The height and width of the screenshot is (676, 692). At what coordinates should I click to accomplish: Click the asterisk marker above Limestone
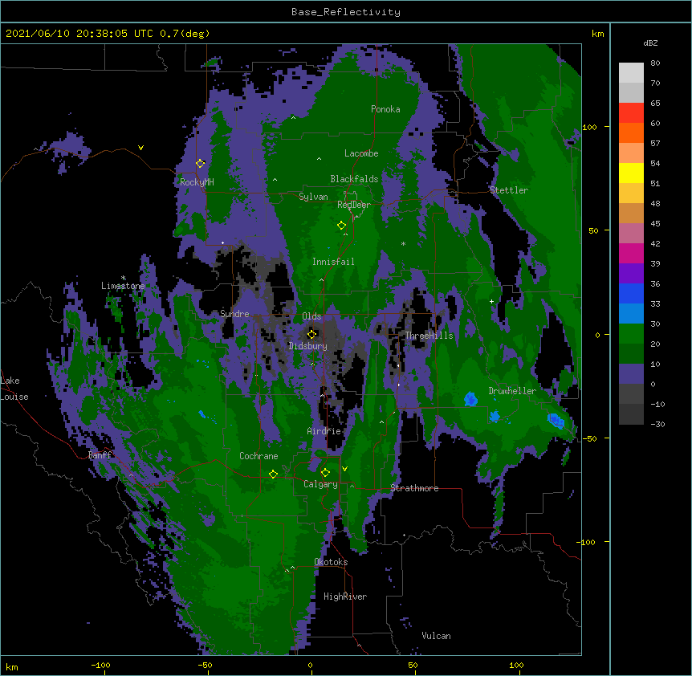tap(123, 278)
